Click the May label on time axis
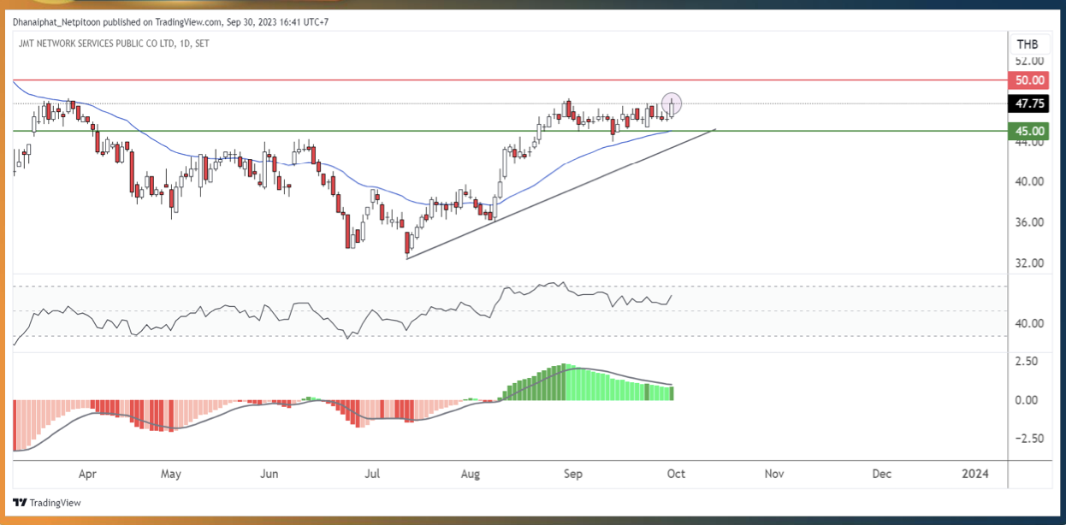This screenshot has width=1066, height=525. 171,474
